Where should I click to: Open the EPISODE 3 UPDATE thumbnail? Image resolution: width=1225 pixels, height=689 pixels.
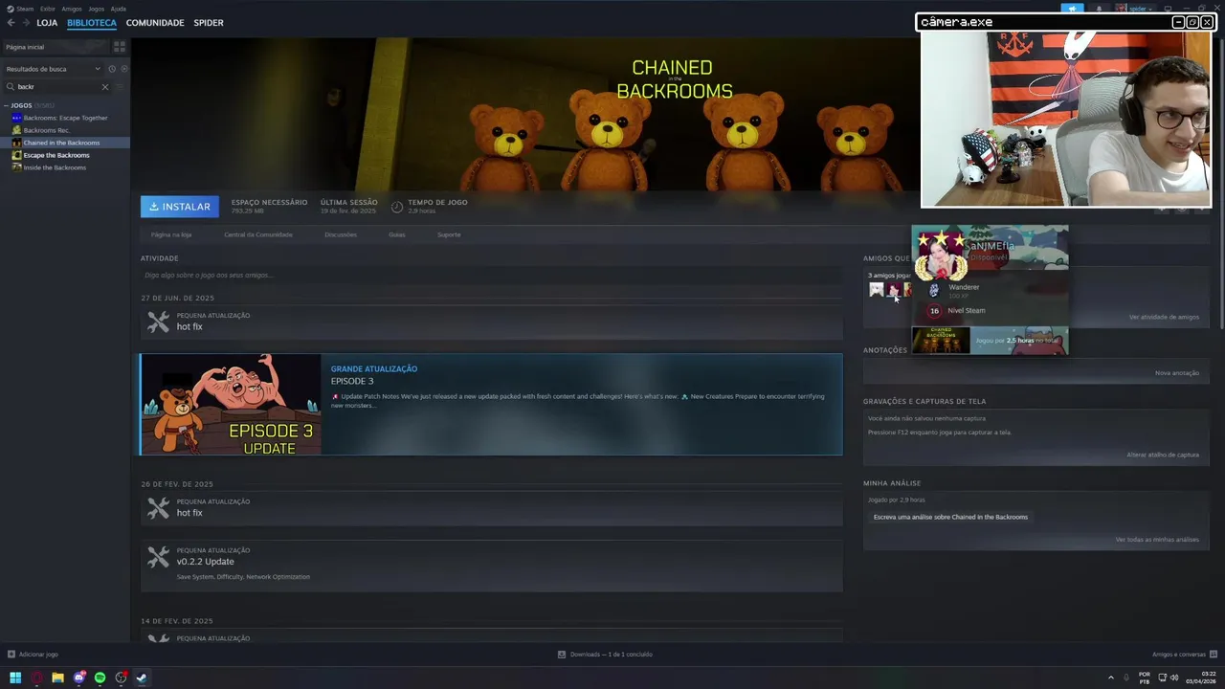(231, 405)
